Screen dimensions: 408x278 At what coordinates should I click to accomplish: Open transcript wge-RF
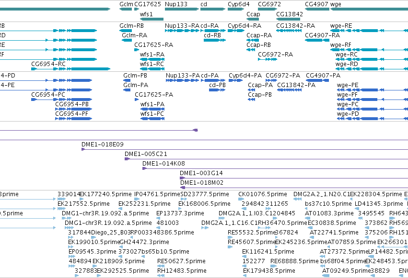(340, 45)
